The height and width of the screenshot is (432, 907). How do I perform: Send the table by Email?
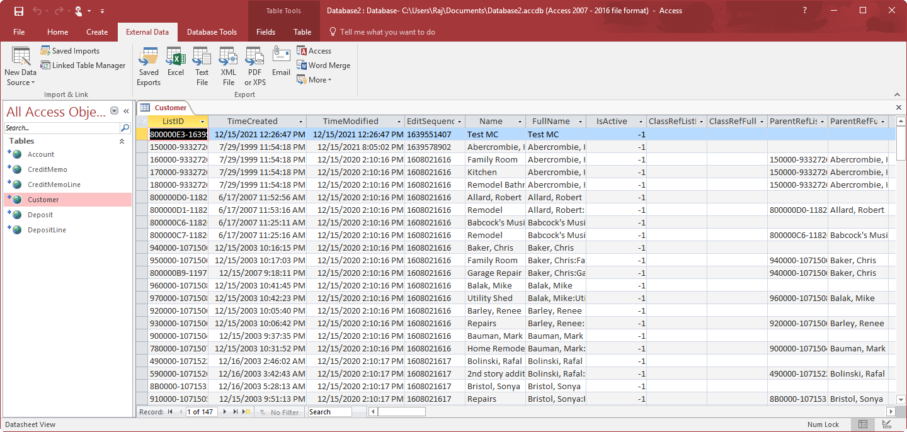(281, 62)
